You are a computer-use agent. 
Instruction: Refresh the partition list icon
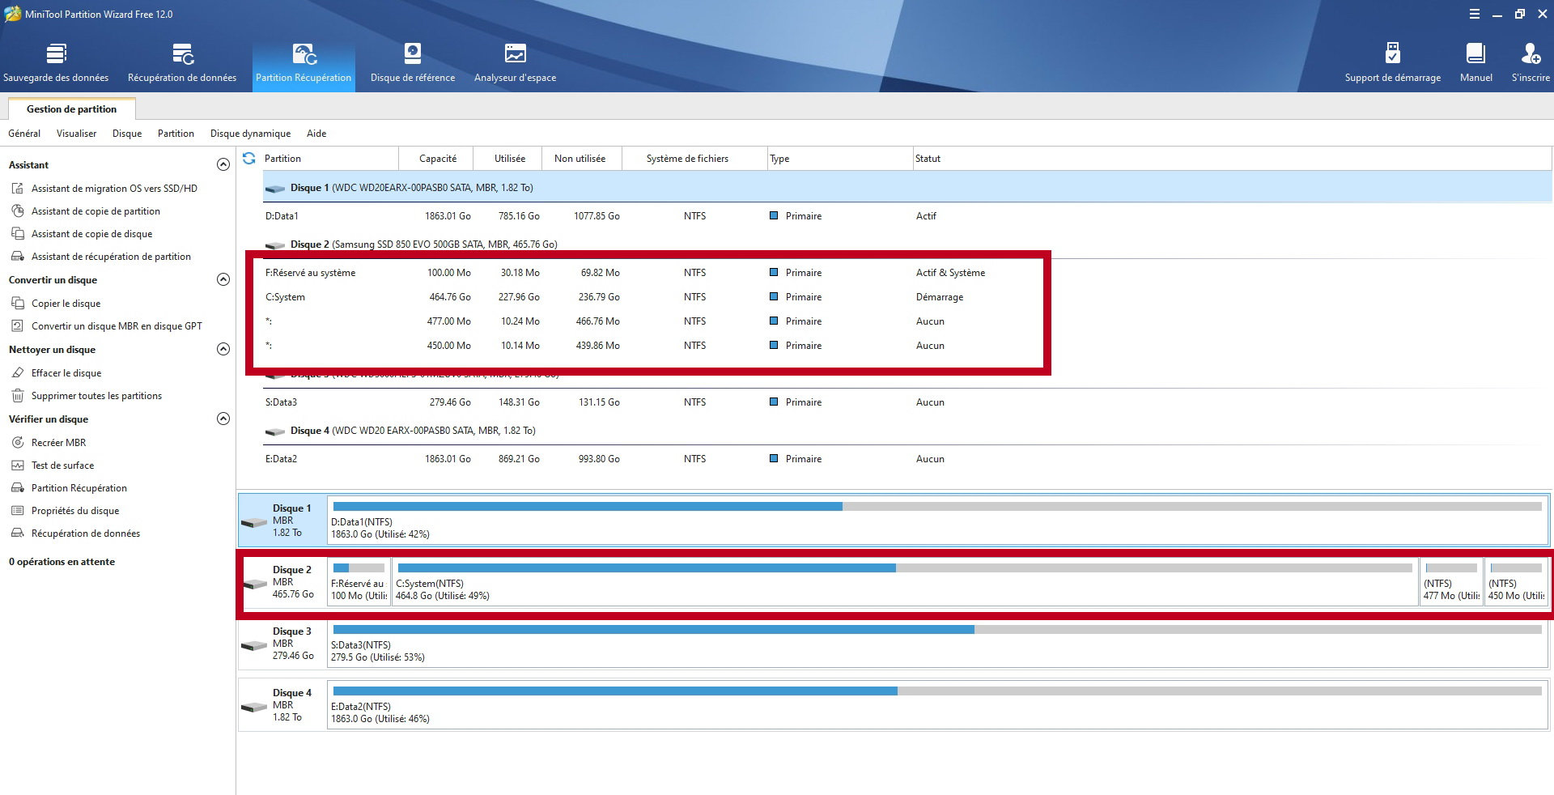pos(249,159)
